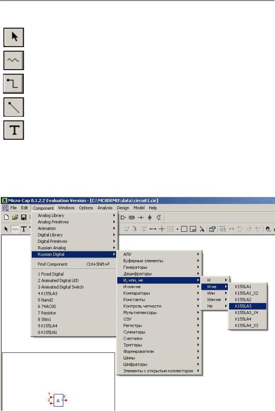
Task: Open the И-не submenu
Action: coord(215,287)
